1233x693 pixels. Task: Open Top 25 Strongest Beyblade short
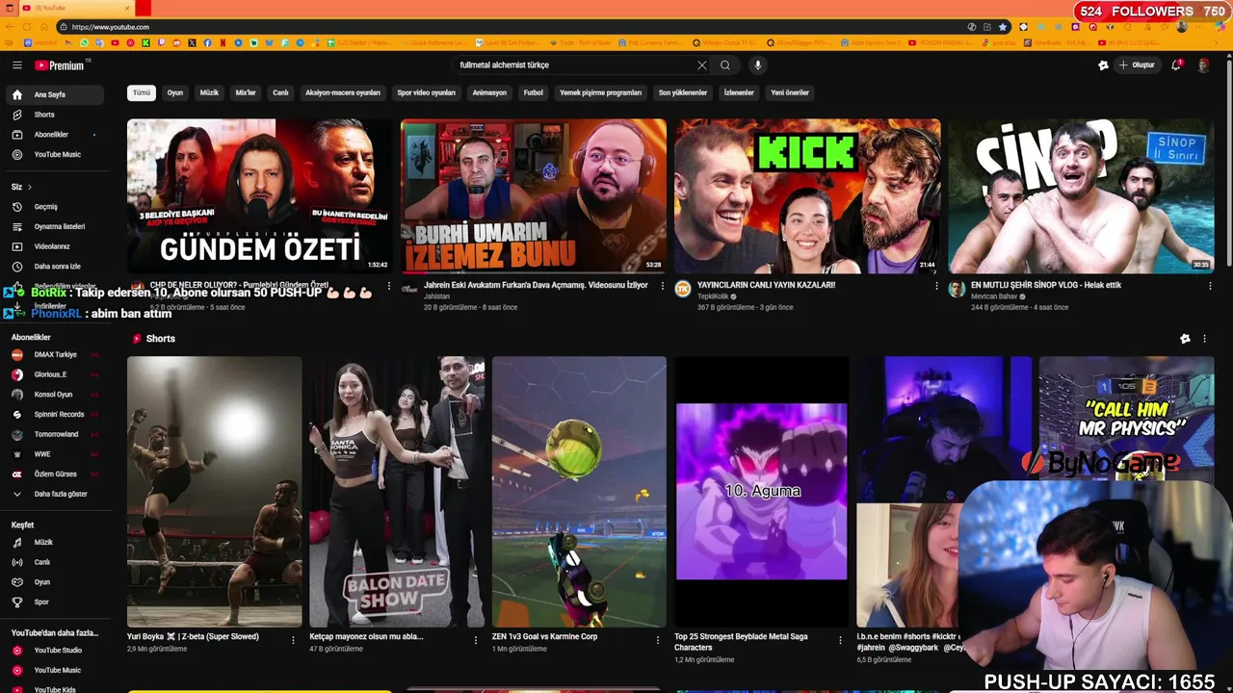click(761, 492)
